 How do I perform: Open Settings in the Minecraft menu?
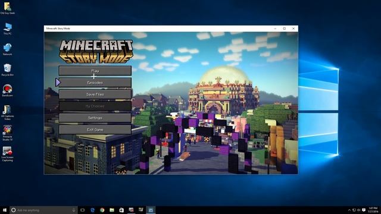click(x=95, y=118)
